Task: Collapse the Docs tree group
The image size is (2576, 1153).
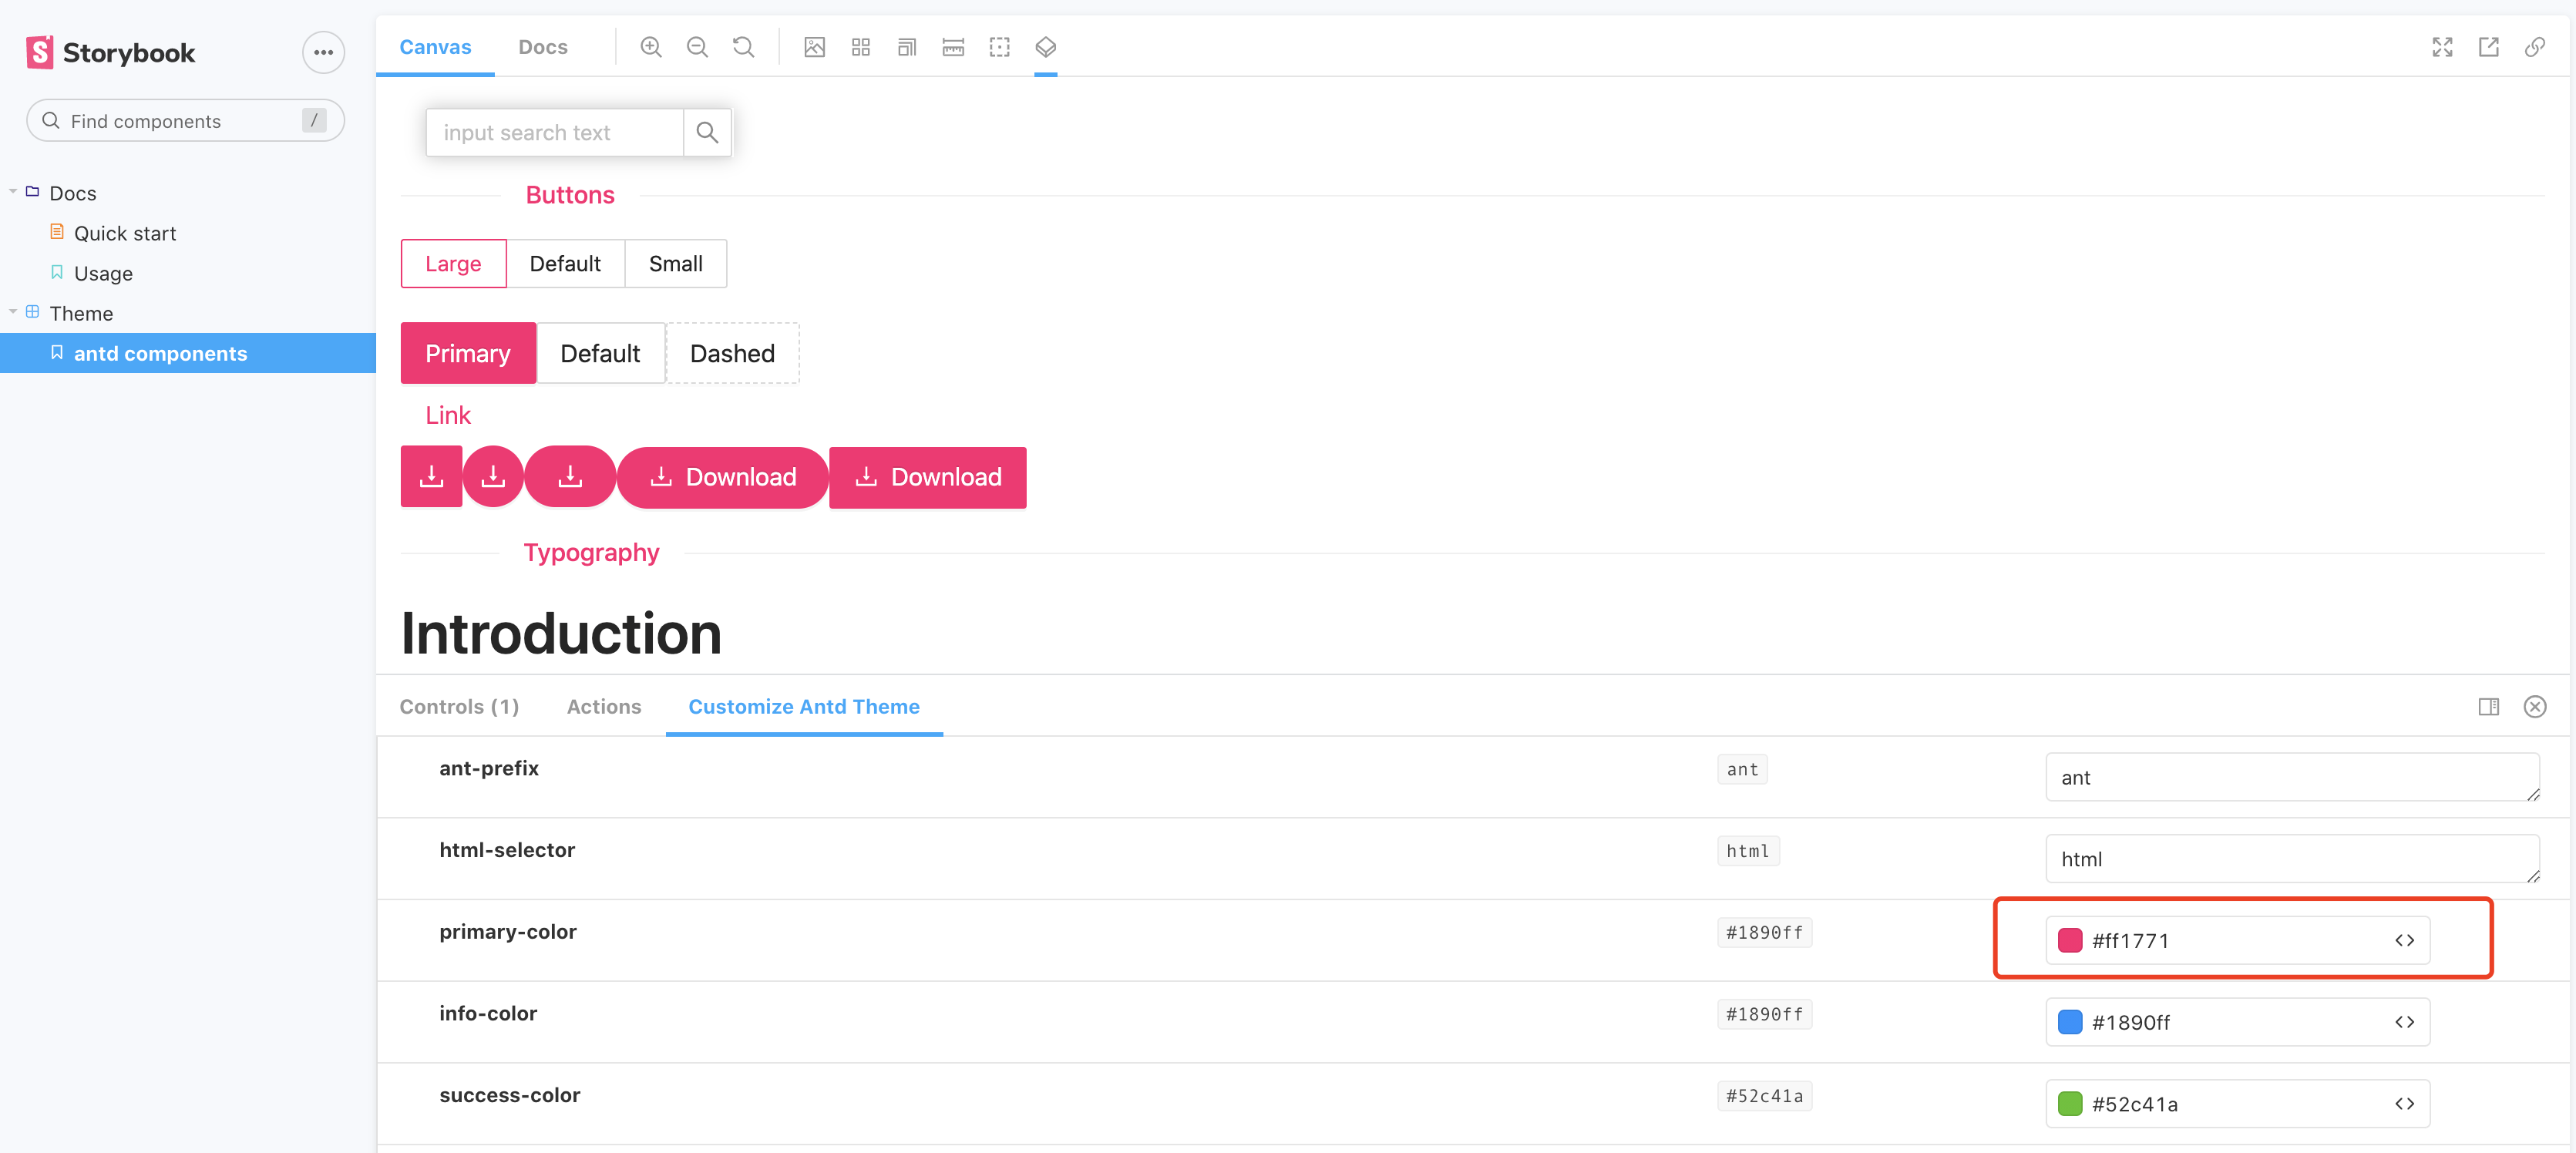Action: tap(13, 192)
